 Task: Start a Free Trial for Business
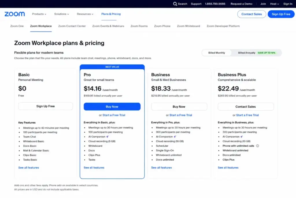pyautogui.click(x=181, y=115)
